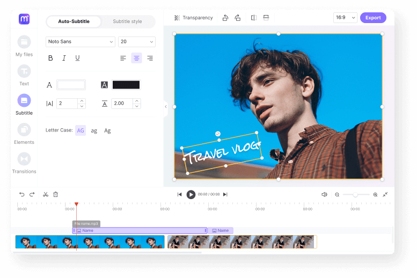Viewport: 417px width, 278px height.
Task: Align subtitle text right
Action: click(150, 58)
